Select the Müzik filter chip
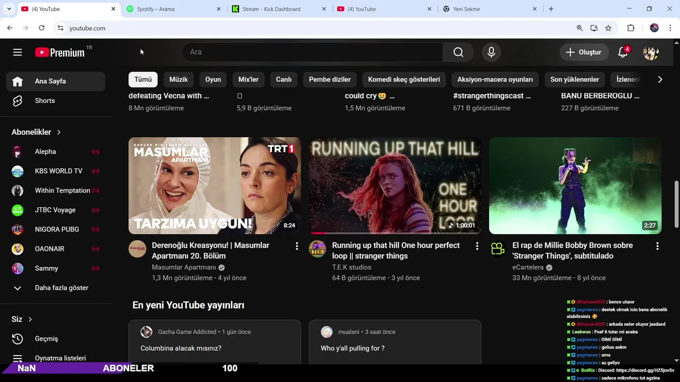 coord(178,80)
